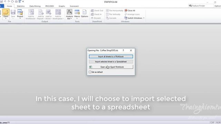The image size is (221, 124).
Task: Expand the Save button dropdown arrow
Action: point(13,19)
